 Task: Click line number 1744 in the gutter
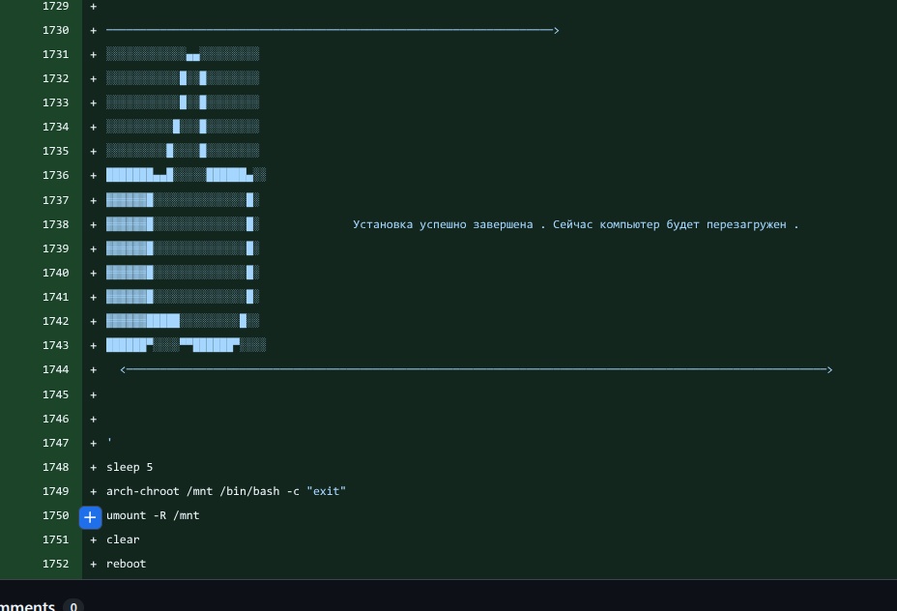tap(55, 370)
